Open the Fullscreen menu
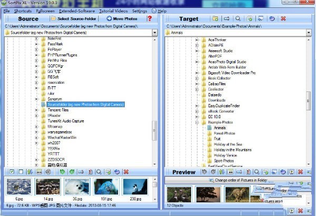 (x=45, y=11)
